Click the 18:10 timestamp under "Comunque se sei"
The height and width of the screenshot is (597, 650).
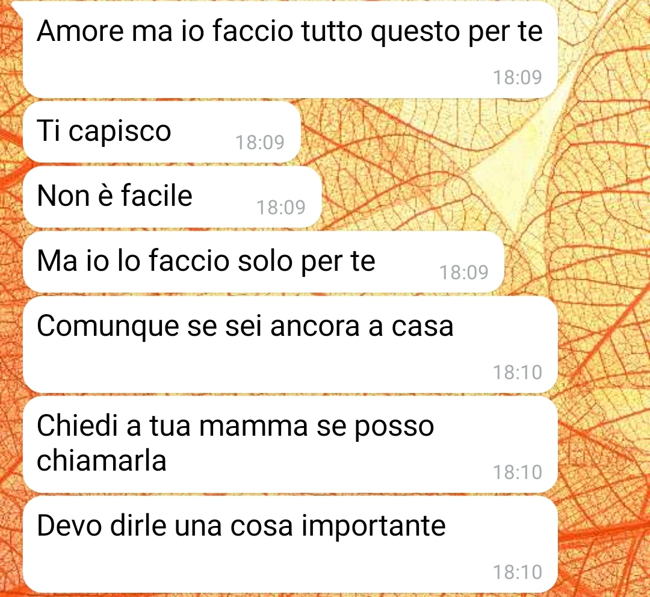518,373
